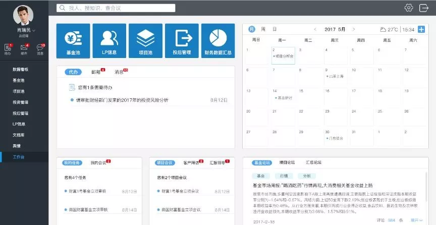Open the 投后管理 tile
This screenshot has height=225, width=436.
pos(182,41)
